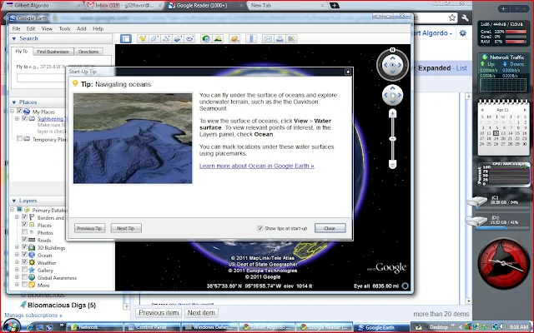Click the Chrome wrench menu icon
The height and width of the screenshot is (333, 534).
pos(465,18)
